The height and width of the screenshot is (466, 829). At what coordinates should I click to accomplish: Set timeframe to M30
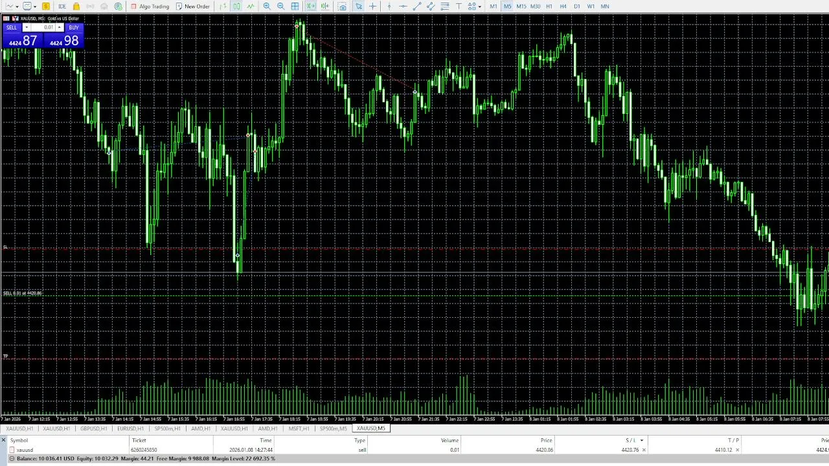click(536, 6)
